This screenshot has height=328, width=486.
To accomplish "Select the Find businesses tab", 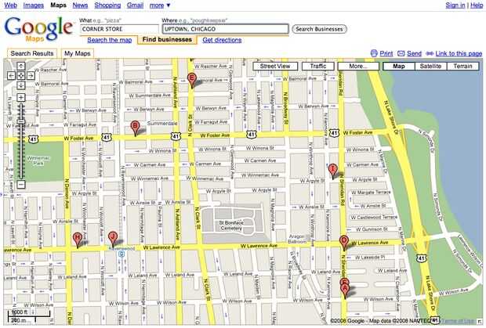I will pos(167,40).
